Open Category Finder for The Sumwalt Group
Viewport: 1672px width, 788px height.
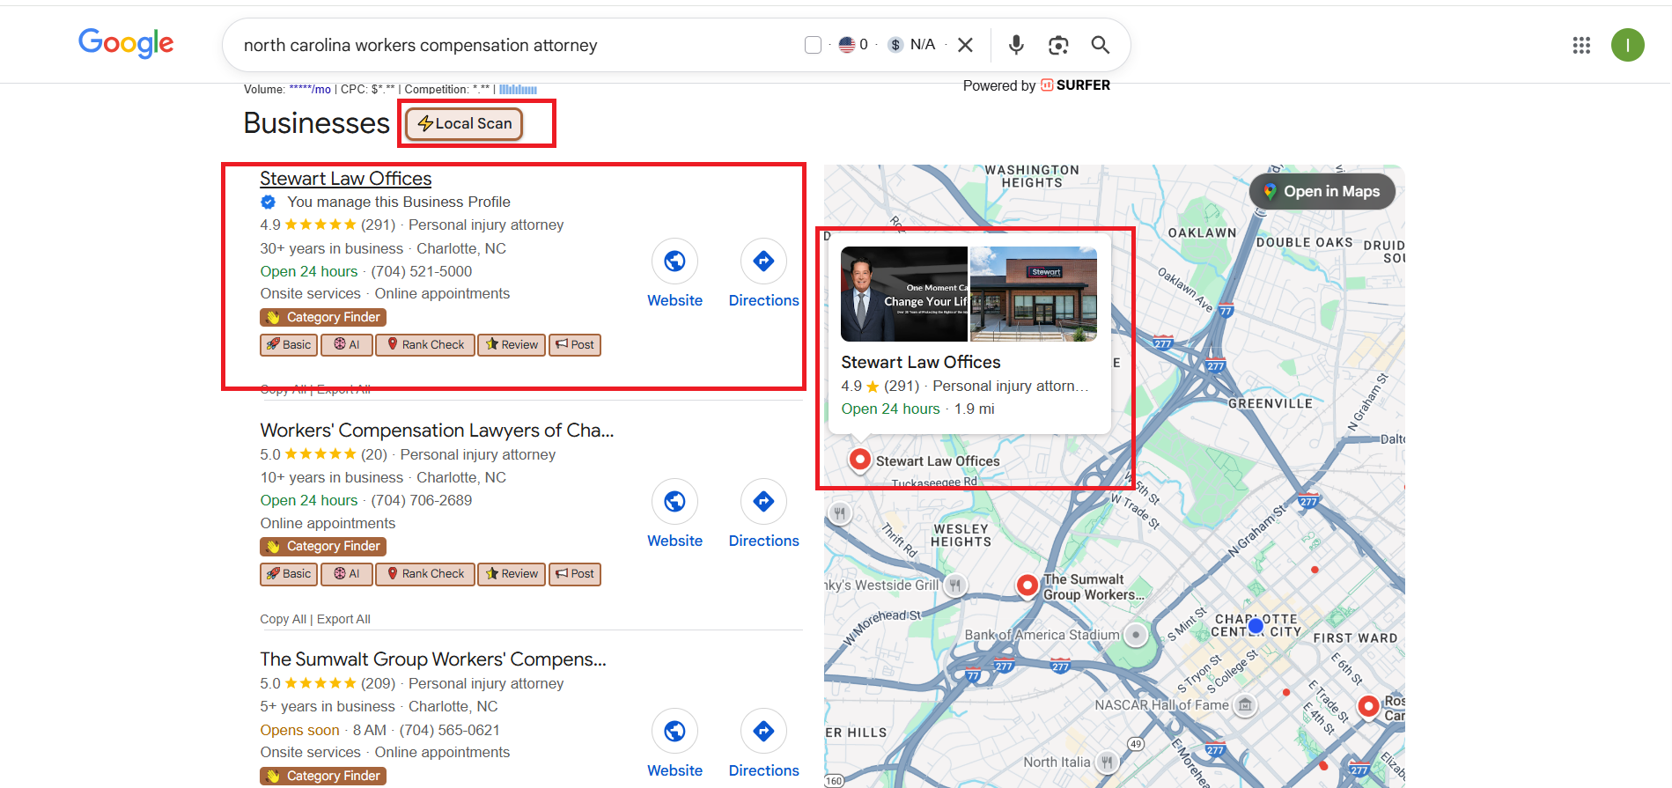[323, 776]
